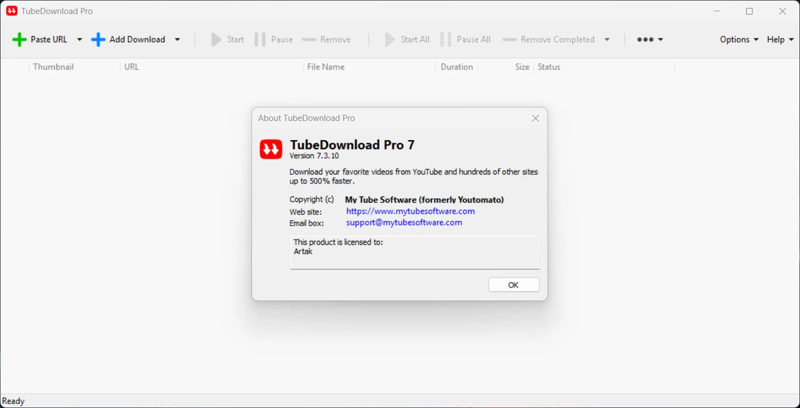The height and width of the screenshot is (408, 800).
Task: Click the green plus Paste URL icon
Action: pyautogui.click(x=19, y=39)
